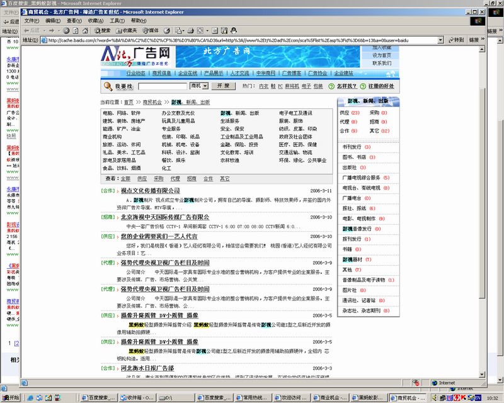Open 电影、电视制作 (9) sidebar category
The image size is (504, 403).
364,219
